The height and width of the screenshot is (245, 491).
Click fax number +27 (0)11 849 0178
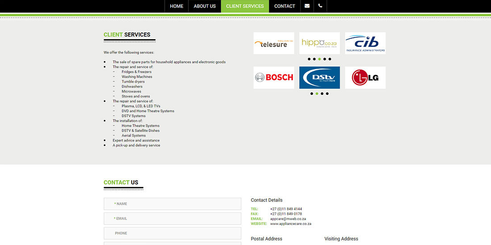(x=286, y=214)
